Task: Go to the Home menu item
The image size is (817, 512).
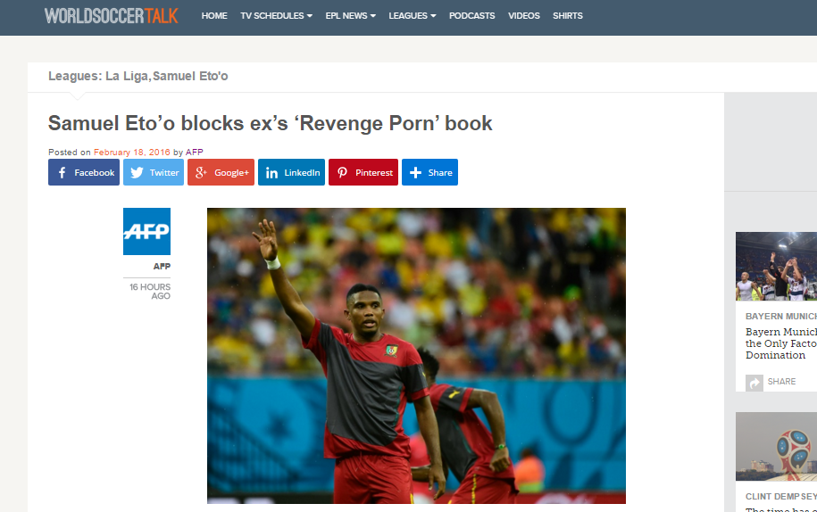Action: pos(214,16)
